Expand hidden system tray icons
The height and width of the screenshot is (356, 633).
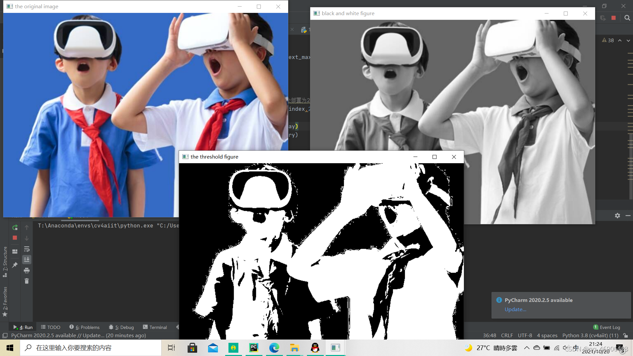[x=527, y=348]
